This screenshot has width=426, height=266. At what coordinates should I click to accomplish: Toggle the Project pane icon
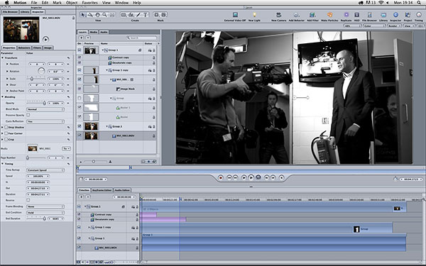click(408, 15)
